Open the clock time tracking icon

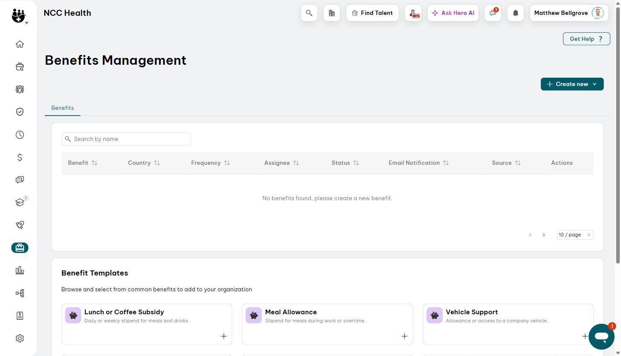pos(20,135)
